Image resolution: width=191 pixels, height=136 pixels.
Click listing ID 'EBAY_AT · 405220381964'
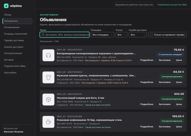[70, 117]
